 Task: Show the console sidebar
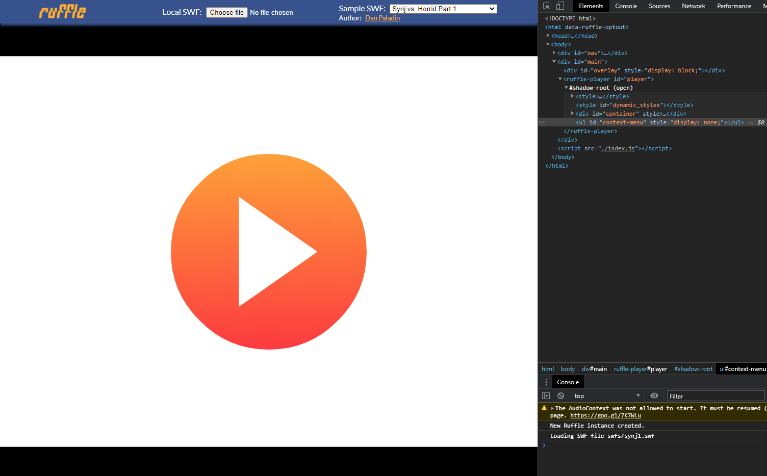coord(546,395)
